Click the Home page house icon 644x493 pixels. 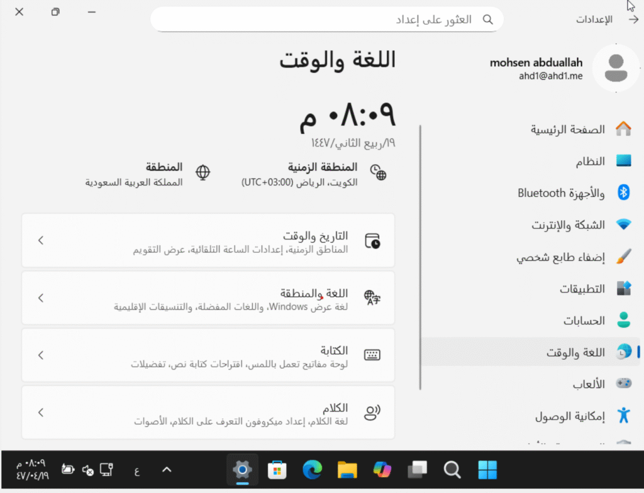click(x=623, y=130)
